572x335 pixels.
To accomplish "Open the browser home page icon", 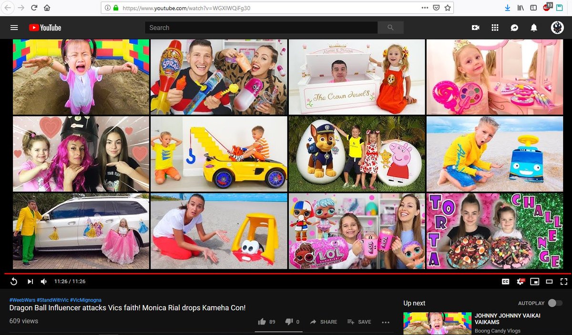I will point(47,8).
